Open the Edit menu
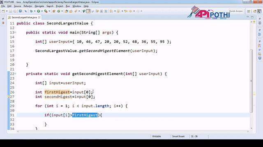 [9, 6]
